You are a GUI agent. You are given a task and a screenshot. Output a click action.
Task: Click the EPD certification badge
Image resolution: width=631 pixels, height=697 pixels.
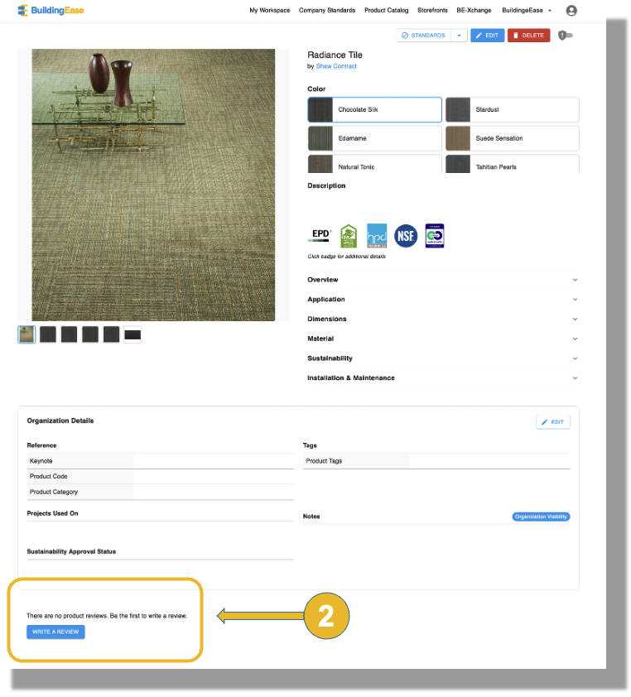tap(320, 236)
